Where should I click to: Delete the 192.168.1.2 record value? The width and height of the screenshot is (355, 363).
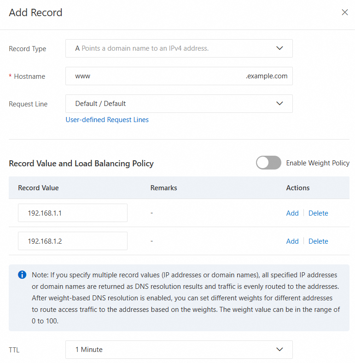click(x=318, y=241)
